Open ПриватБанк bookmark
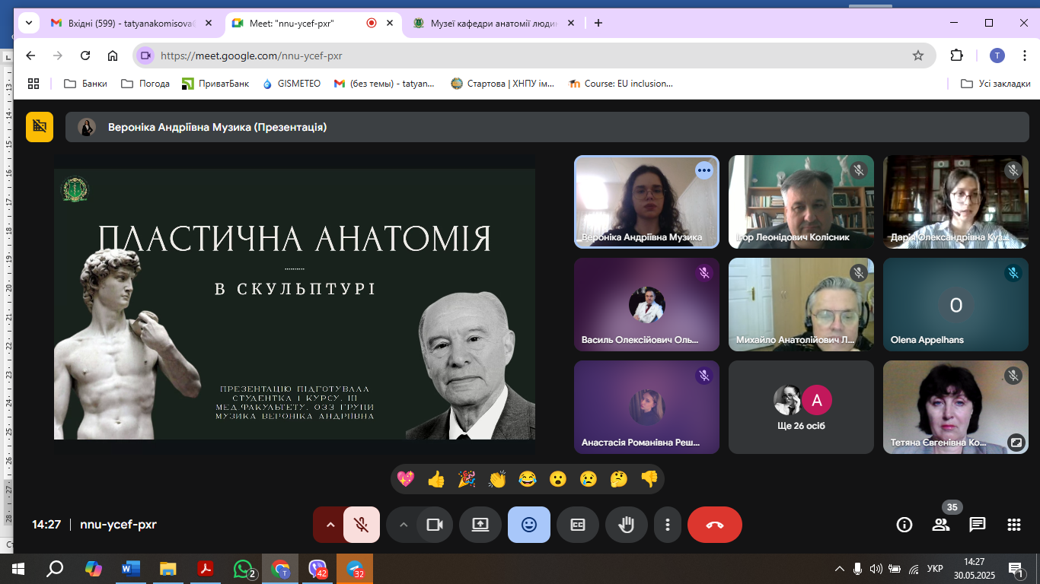Viewport: 1040px width, 584px height. point(216,84)
